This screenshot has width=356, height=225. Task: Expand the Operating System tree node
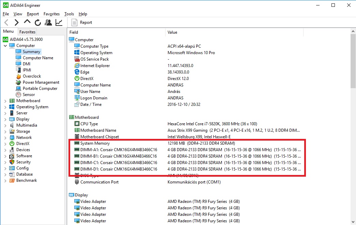[5, 107]
